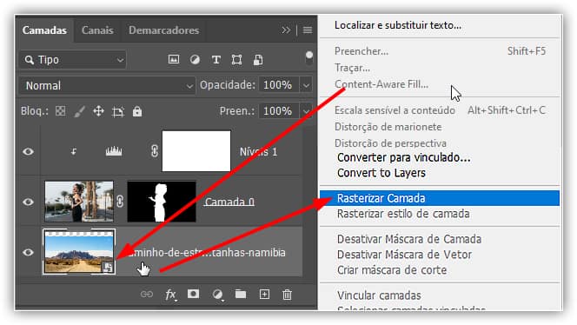Open the Normal blend mode dropdown
Viewport: 577px width, 325px height.
coord(107,86)
